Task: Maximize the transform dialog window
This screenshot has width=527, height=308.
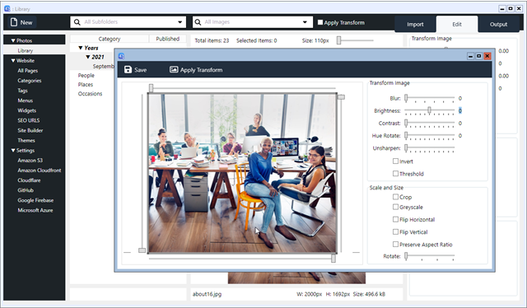Action: pyautogui.click(x=478, y=56)
